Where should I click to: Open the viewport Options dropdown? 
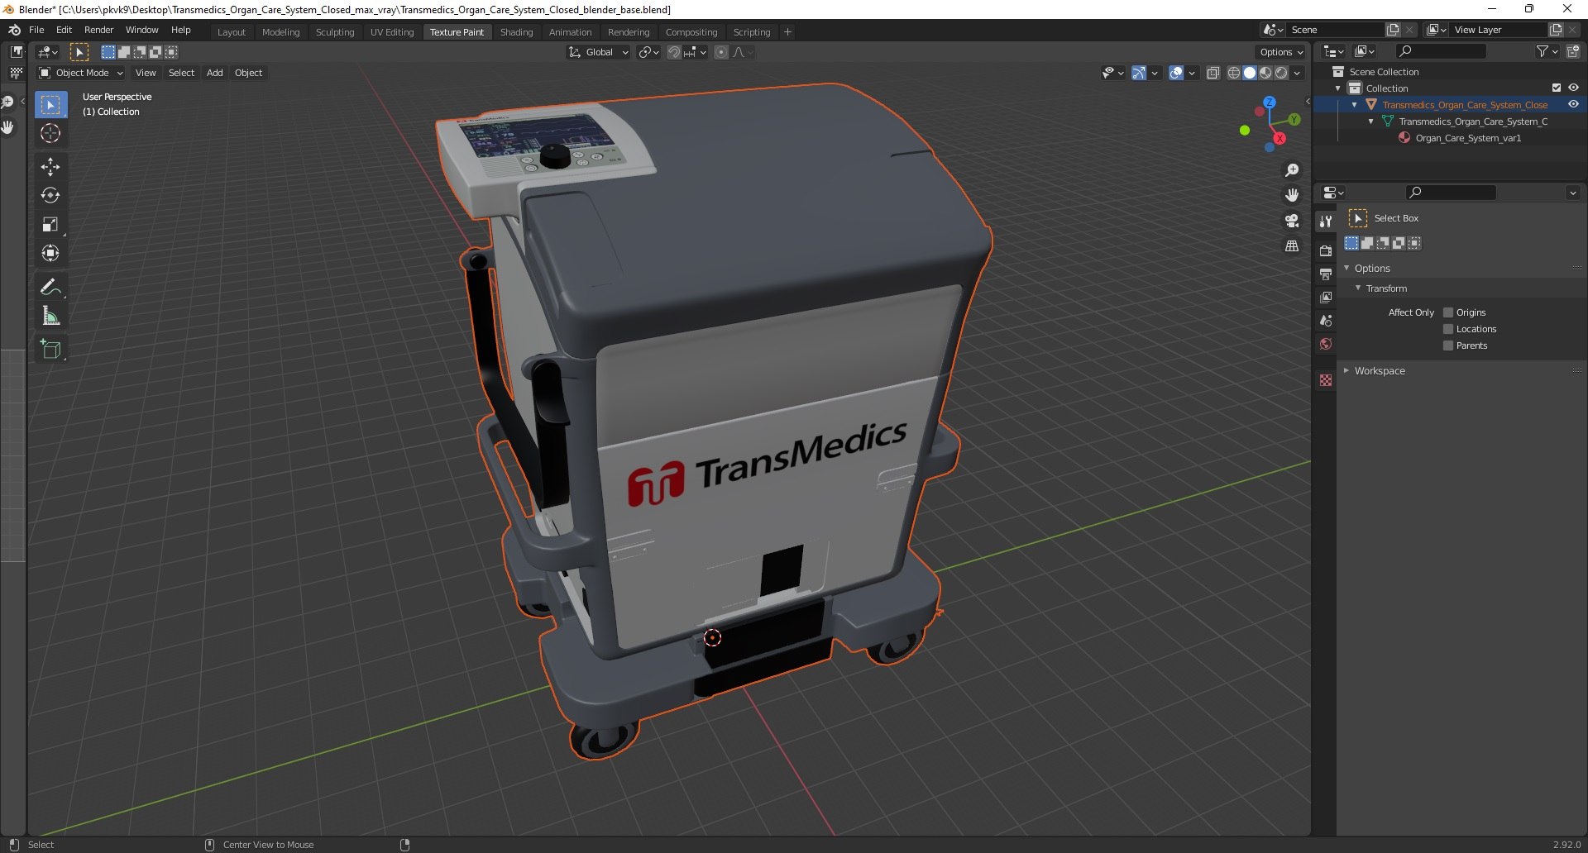pos(1281,52)
